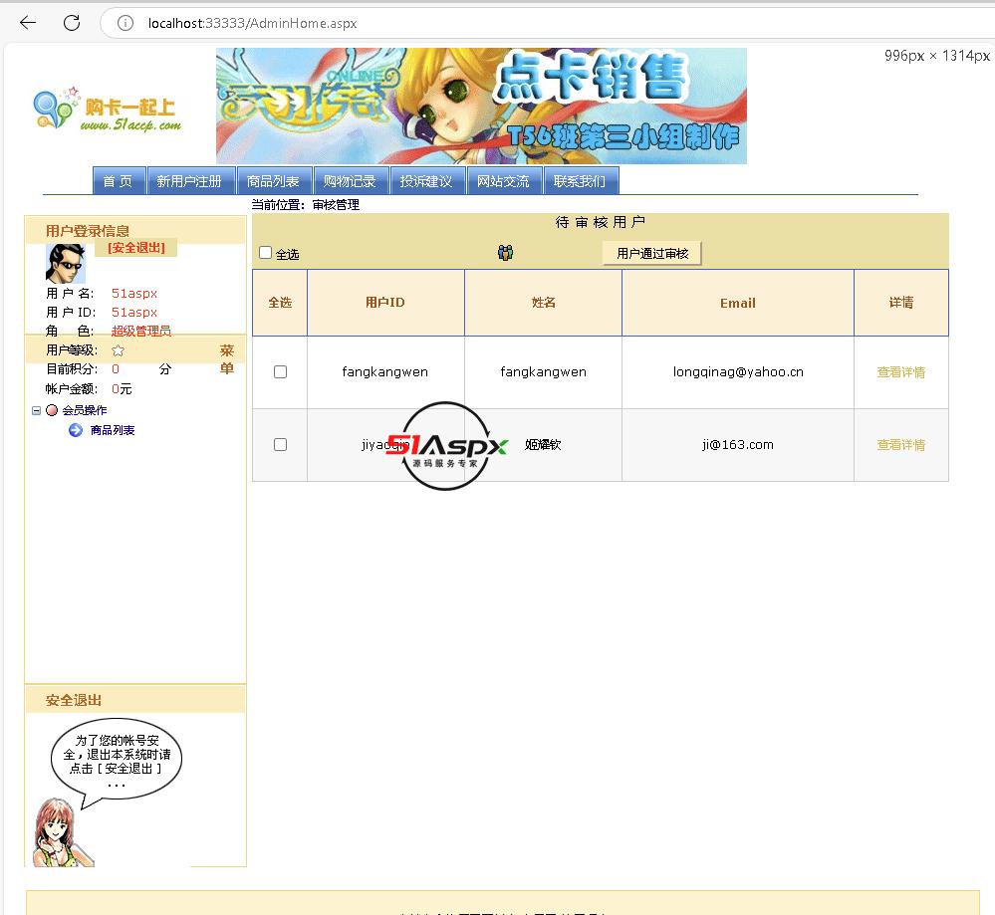Go back with the browser back arrow
The width and height of the screenshot is (995, 915).
28,23
